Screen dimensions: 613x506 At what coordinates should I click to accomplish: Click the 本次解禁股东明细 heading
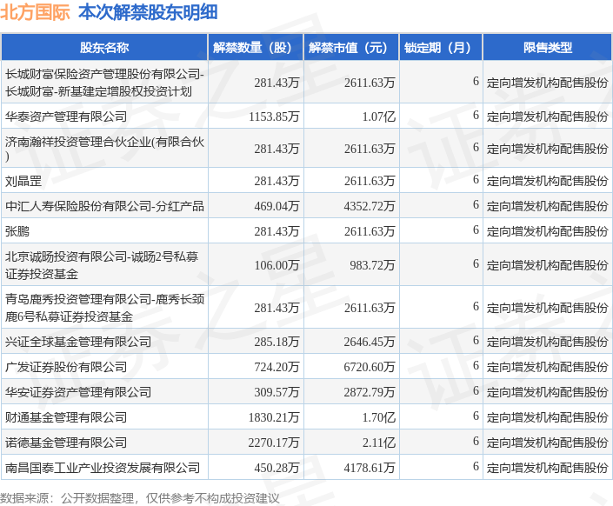coord(148,12)
